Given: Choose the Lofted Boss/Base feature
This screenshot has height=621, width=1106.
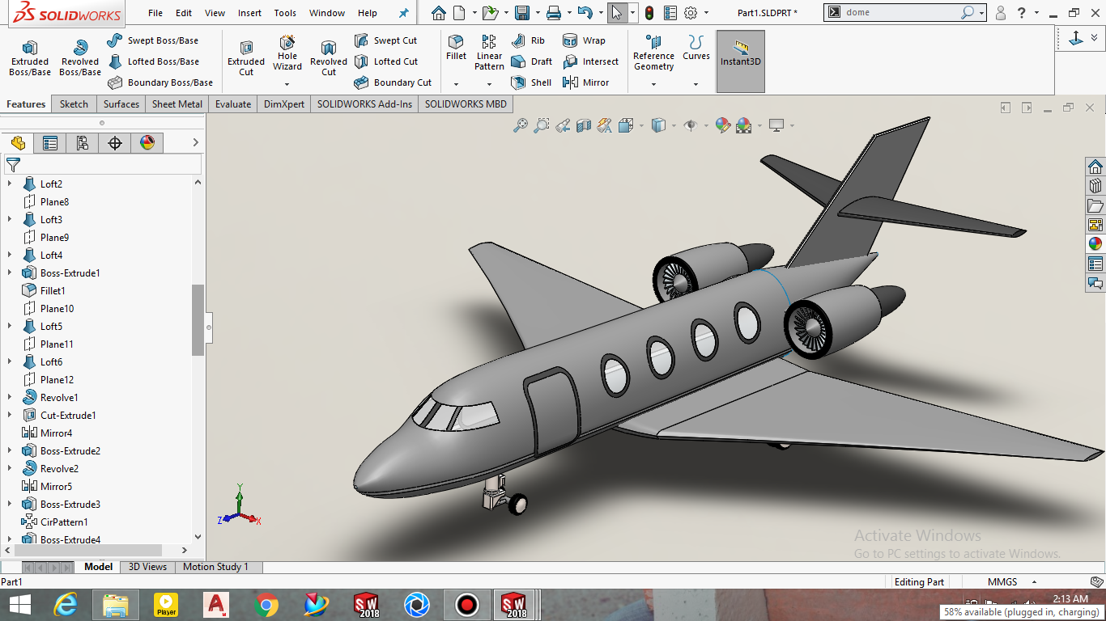Looking at the screenshot, I should [153, 61].
